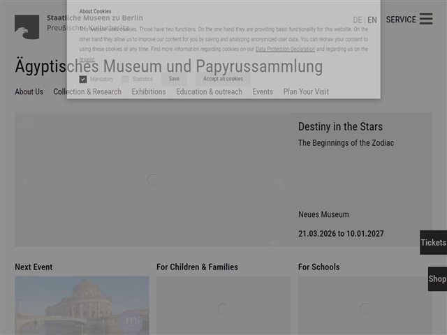Click the Tickets side button
The width and height of the screenshot is (447, 335).
(433, 242)
